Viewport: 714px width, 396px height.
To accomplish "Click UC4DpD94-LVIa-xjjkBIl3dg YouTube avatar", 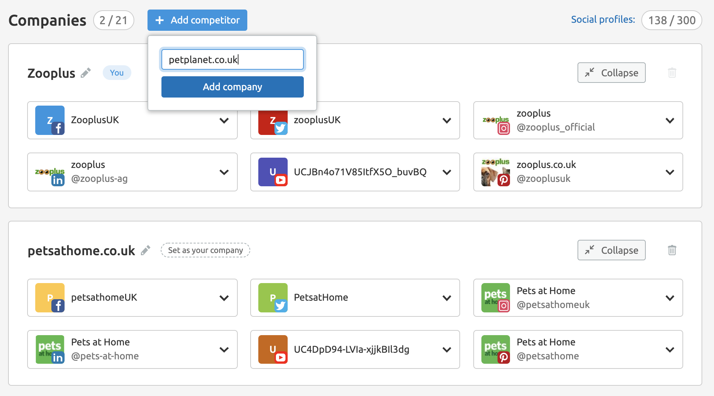I will (x=273, y=349).
